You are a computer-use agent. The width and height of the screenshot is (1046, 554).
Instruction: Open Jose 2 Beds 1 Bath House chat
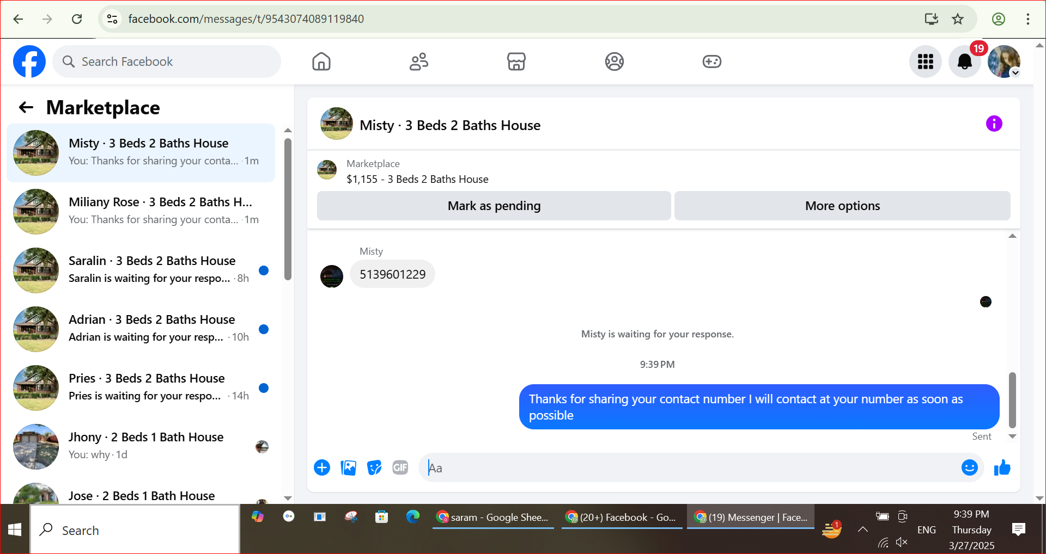pyautogui.click(x=141, y=491)
